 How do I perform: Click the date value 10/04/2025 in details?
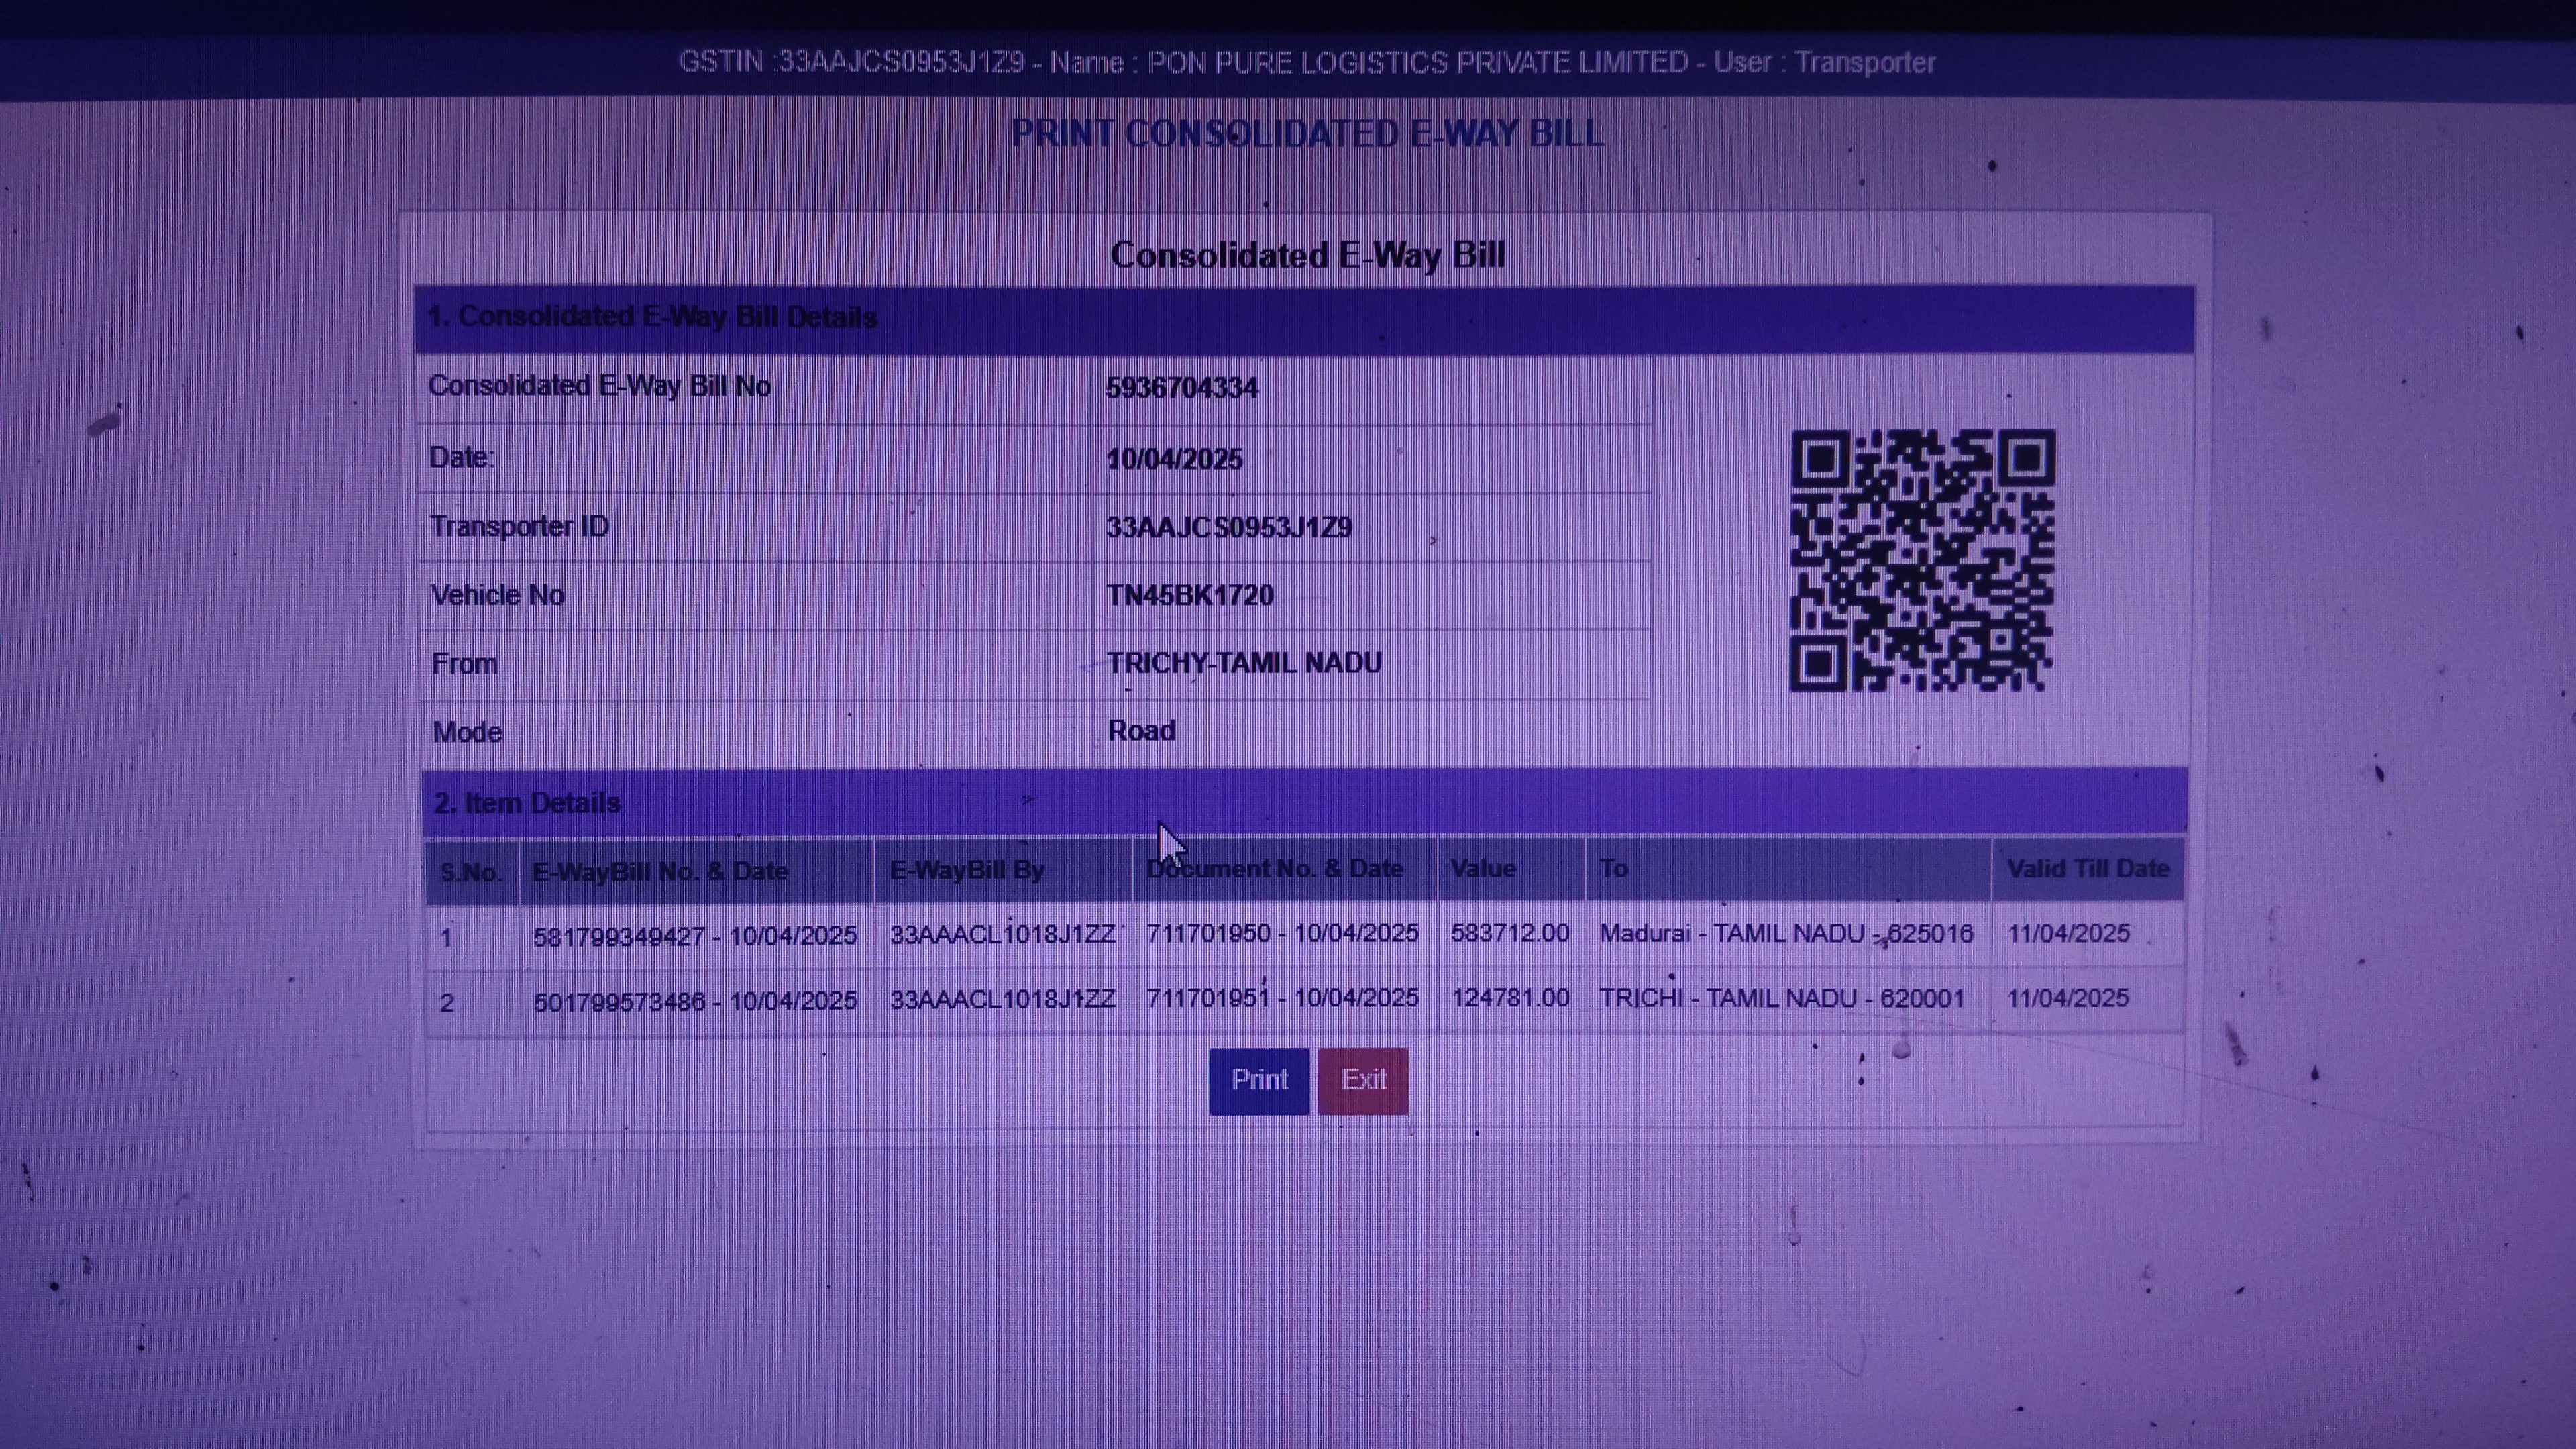[x=1174, y=459]
